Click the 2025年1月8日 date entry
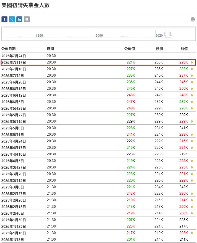This screenshot has width=197, height=243. click(13, 240)
